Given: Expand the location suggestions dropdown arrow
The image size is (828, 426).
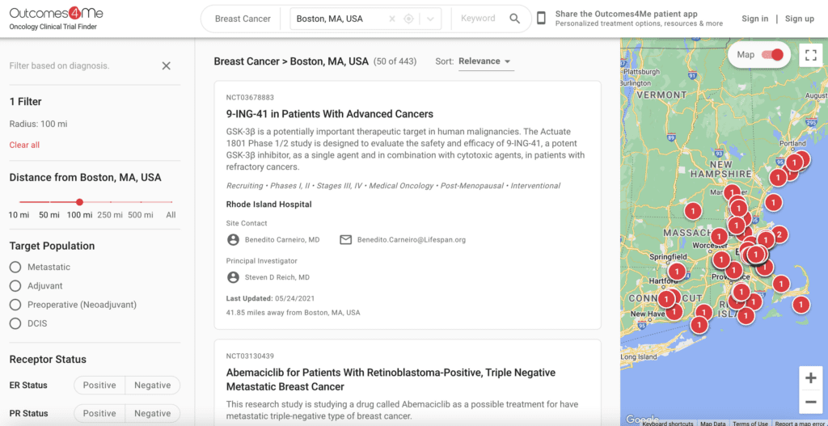Looking at the screenshot, I should coord(431,19).
